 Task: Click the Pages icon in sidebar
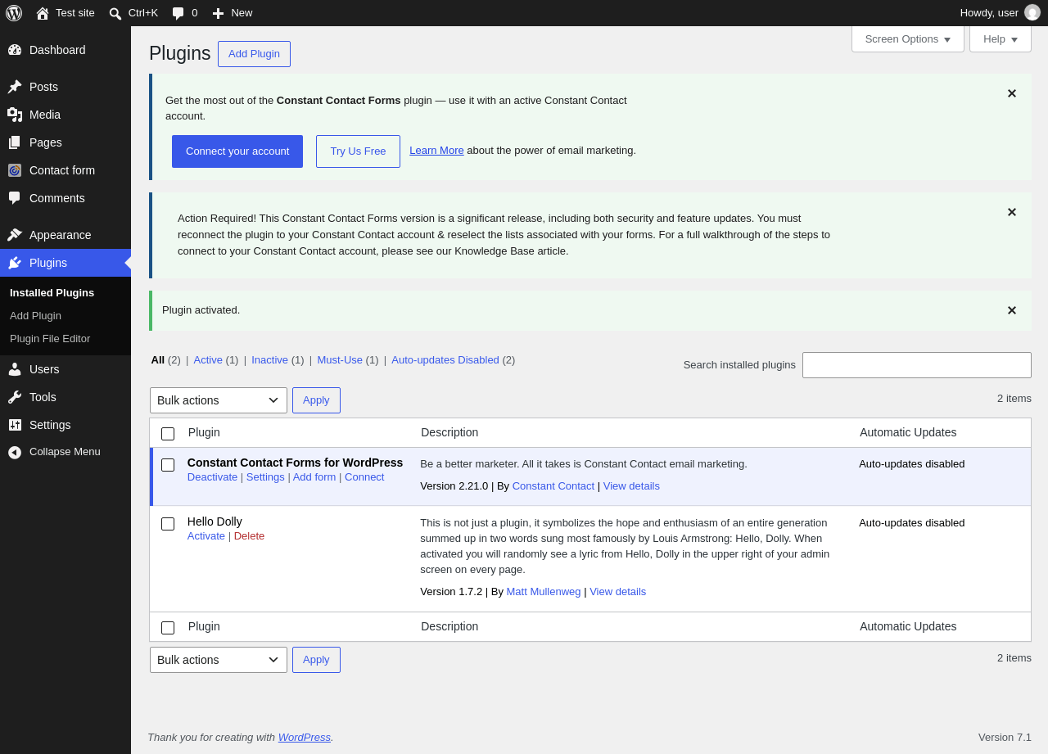point(15,142)
